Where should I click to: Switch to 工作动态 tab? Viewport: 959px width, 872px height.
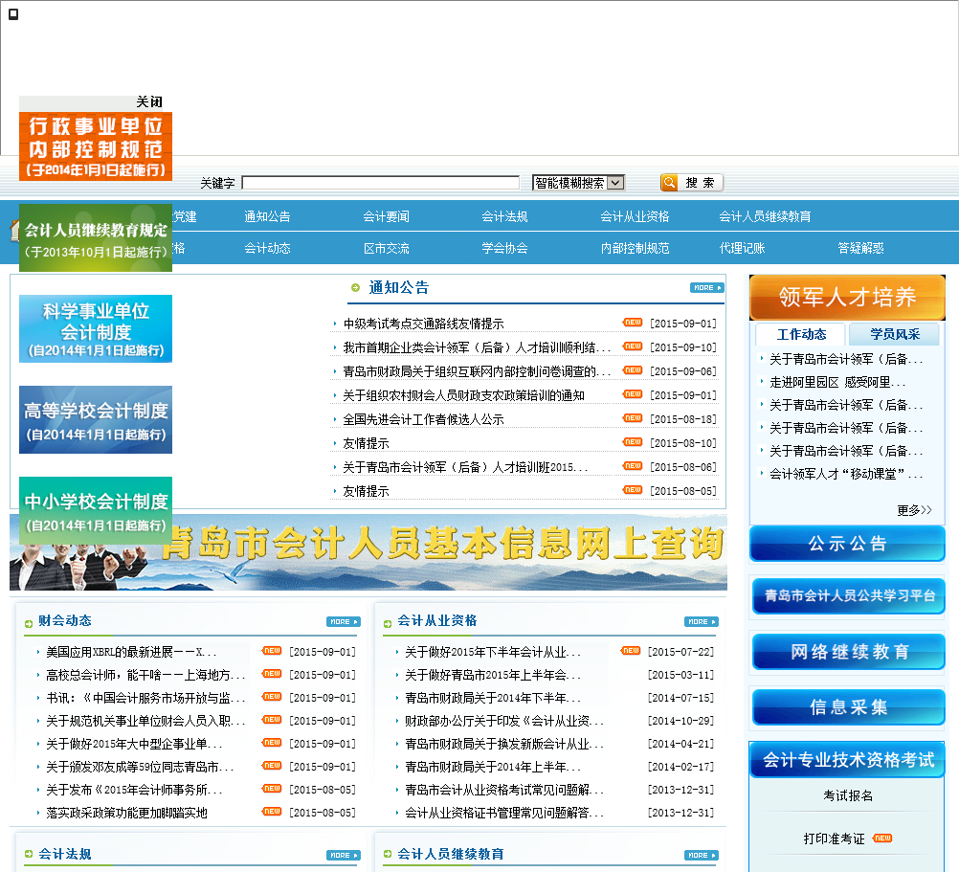pyautogui.click(x=801, y=334)
